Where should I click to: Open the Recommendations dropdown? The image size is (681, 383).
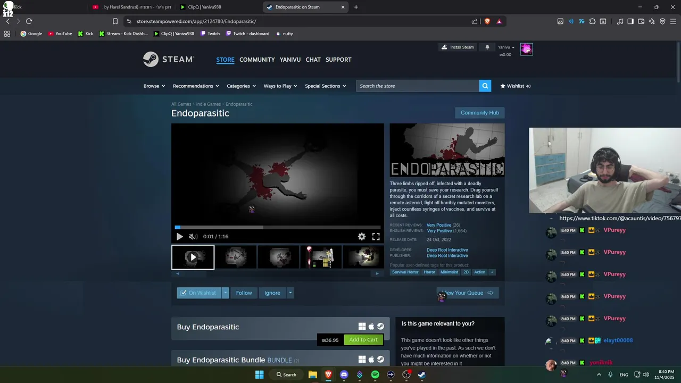196,86
